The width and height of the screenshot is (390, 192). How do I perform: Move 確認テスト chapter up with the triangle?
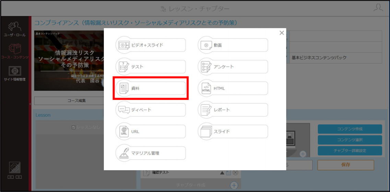pos(222,172)
